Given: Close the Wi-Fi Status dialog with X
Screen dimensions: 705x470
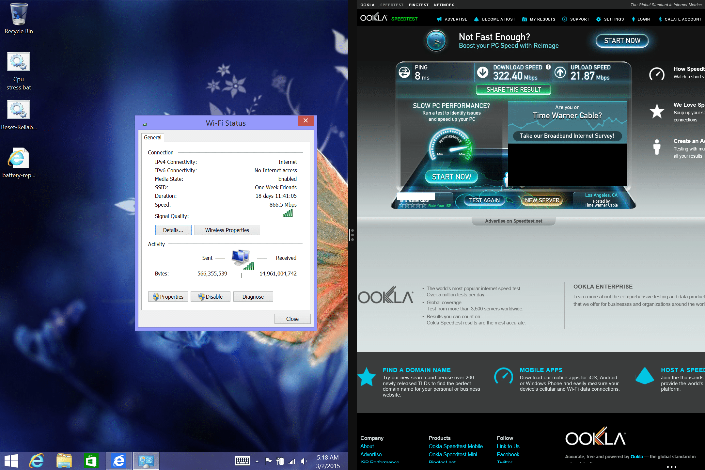Looking at the screenshot, I should pyautogui.click(x=306, y=120).
